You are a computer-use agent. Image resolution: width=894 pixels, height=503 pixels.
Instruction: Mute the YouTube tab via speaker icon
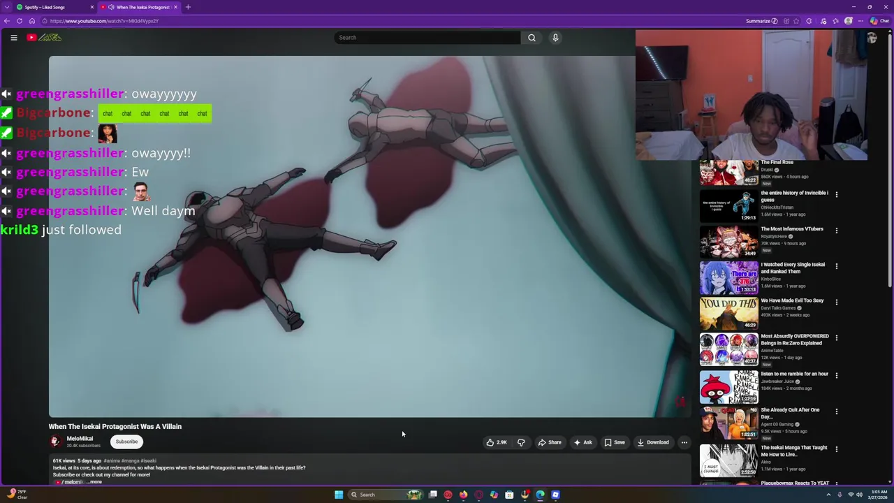click(x=111, y=7)
